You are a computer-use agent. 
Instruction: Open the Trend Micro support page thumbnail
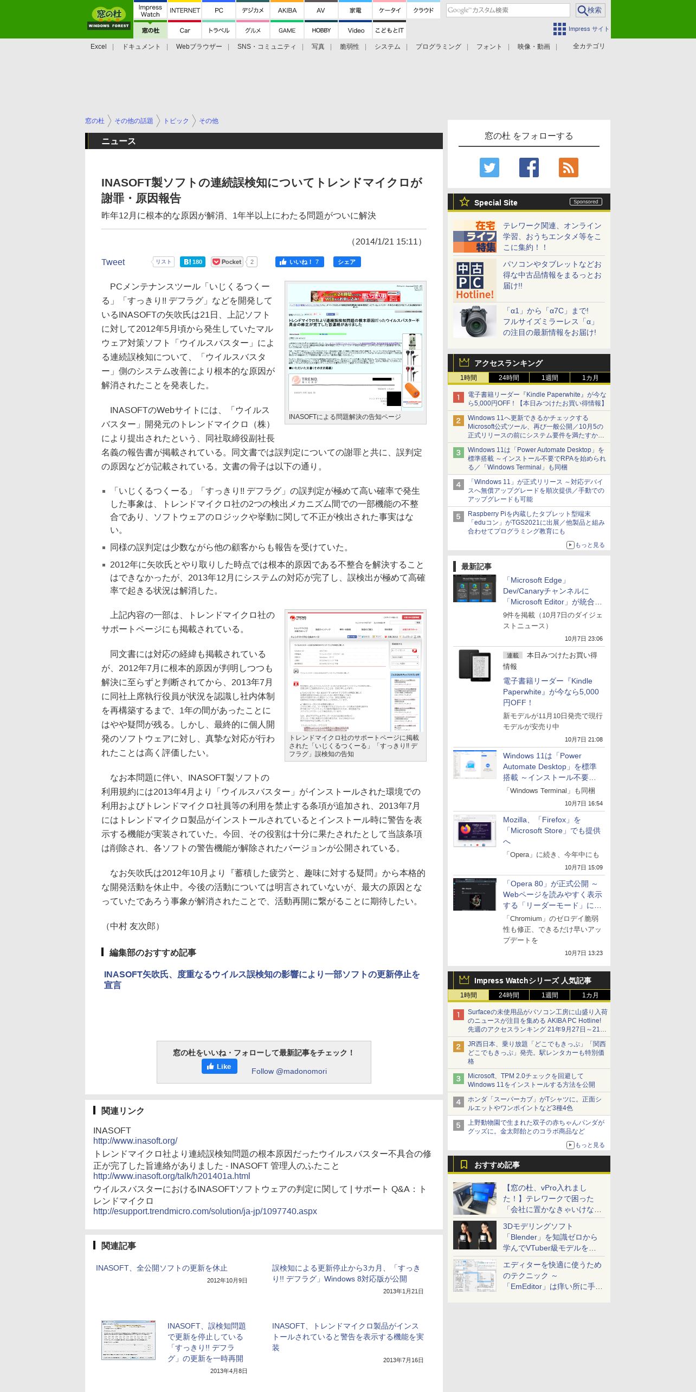356,672
